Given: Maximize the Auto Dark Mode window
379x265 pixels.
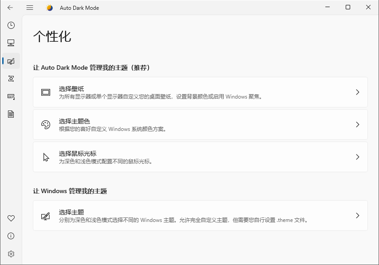Looking at the screenshot, I should 348,7.
